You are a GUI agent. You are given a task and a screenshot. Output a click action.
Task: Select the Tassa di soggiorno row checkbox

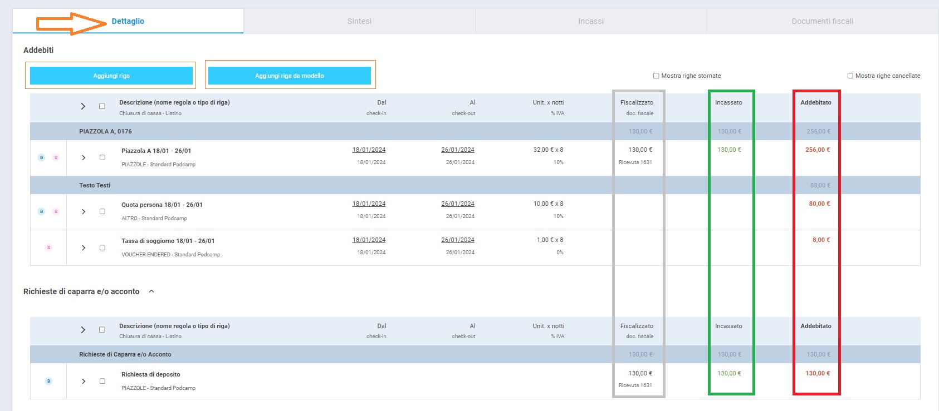point(102,247)
